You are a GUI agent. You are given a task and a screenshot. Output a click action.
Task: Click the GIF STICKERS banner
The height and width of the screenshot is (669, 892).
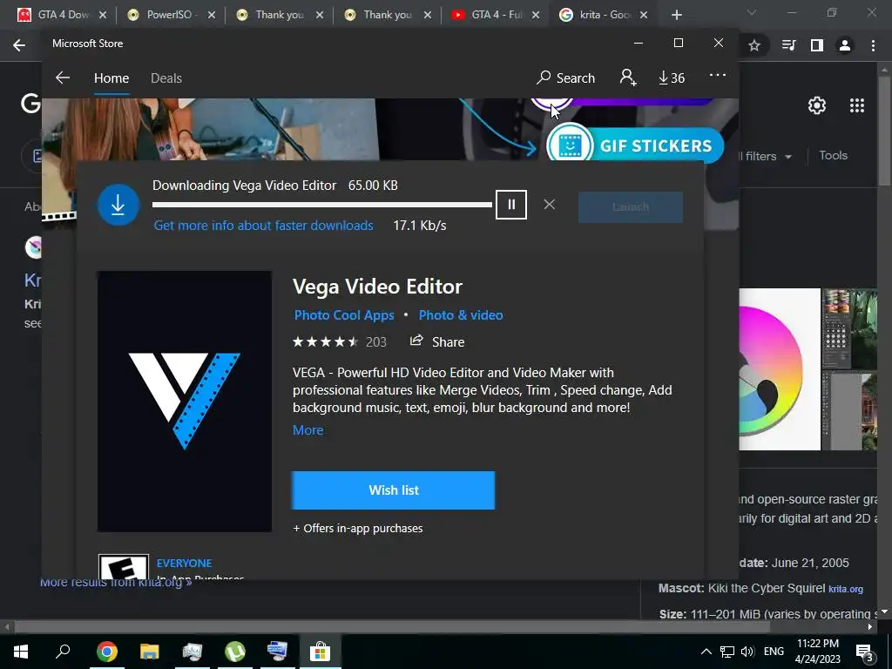635,145
